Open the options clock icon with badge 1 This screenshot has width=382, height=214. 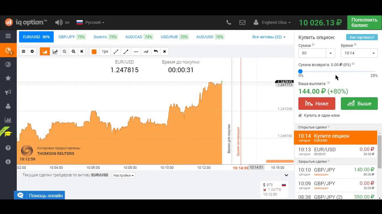click(x=8, y=51)
